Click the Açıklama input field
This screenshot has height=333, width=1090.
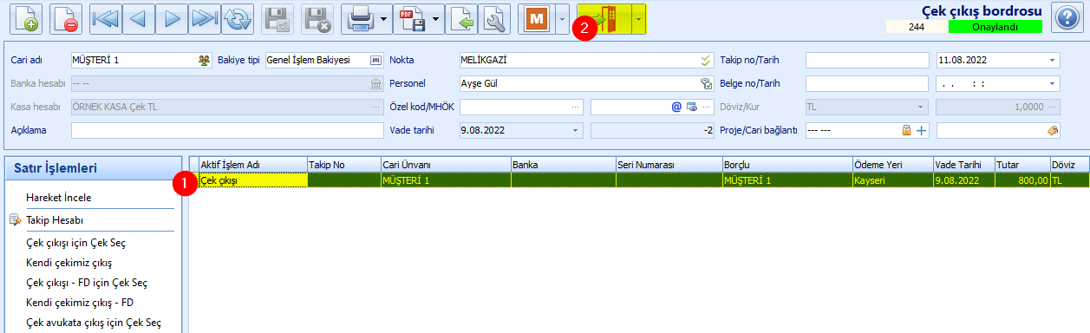click(227, 130)
